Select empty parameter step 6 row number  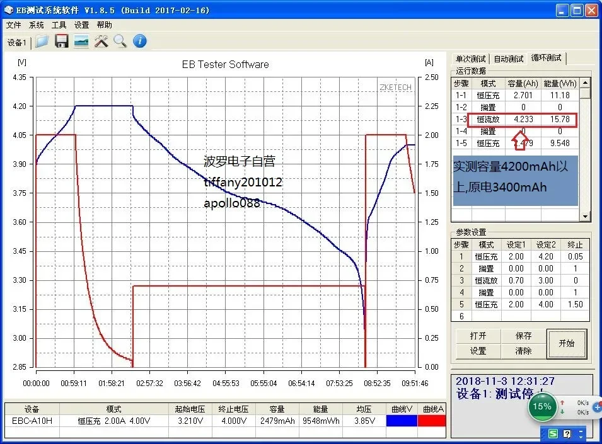[x=461, y=316]
